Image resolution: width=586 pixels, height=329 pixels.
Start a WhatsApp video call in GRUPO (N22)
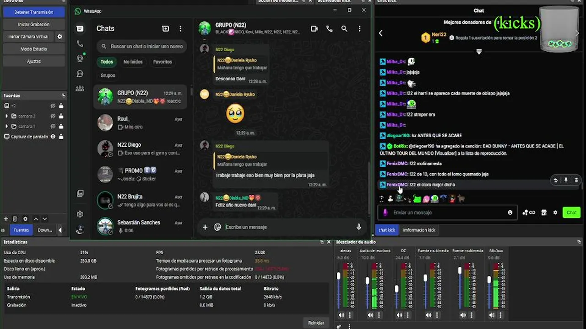[314, 29]
